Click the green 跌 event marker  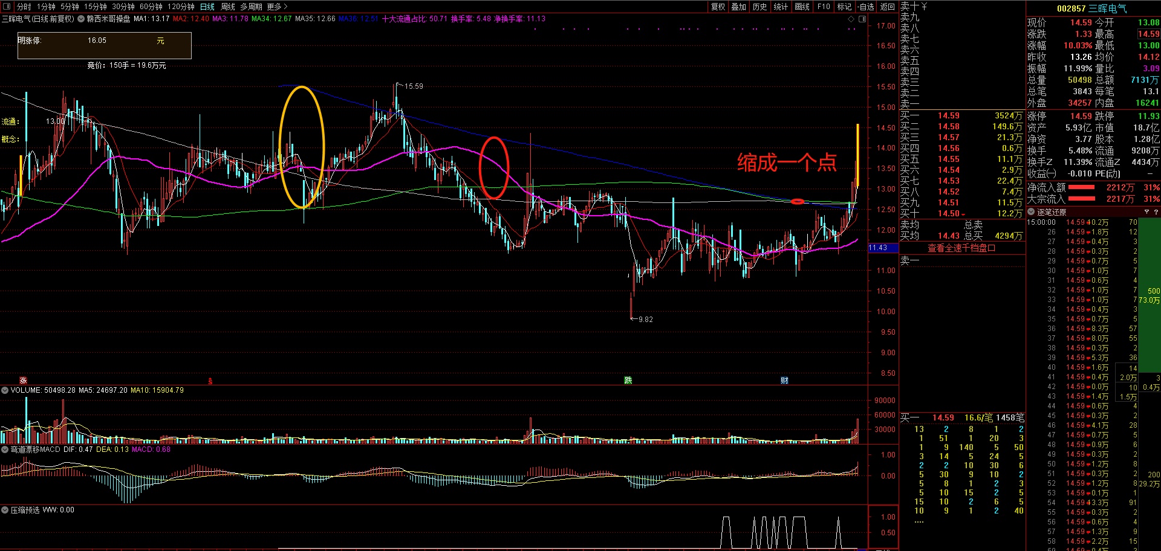tap(628, 380)
